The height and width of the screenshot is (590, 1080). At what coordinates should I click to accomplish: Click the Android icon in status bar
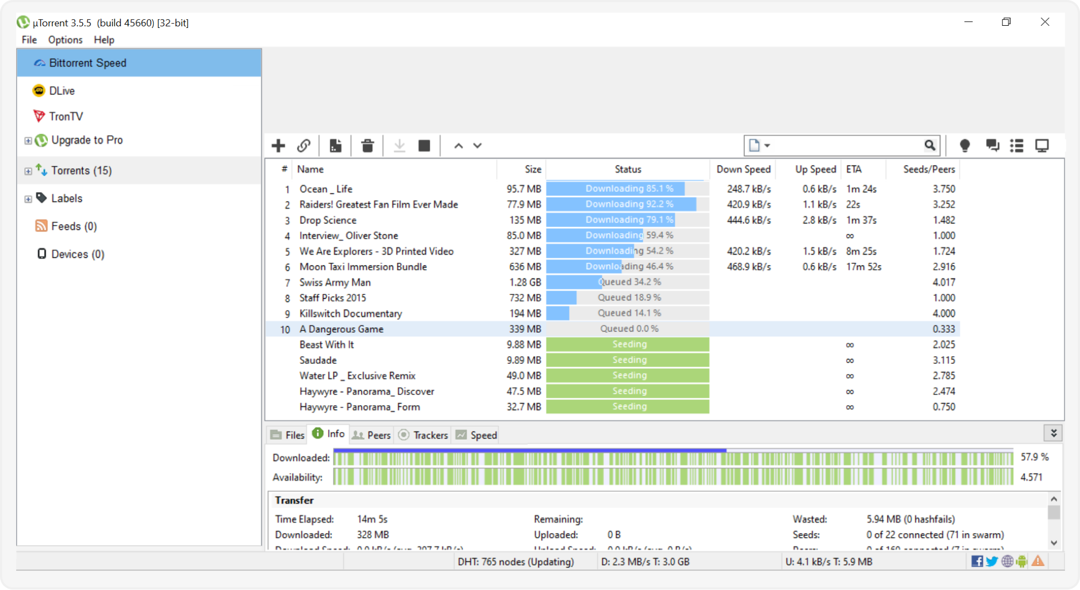[1021, 562]
